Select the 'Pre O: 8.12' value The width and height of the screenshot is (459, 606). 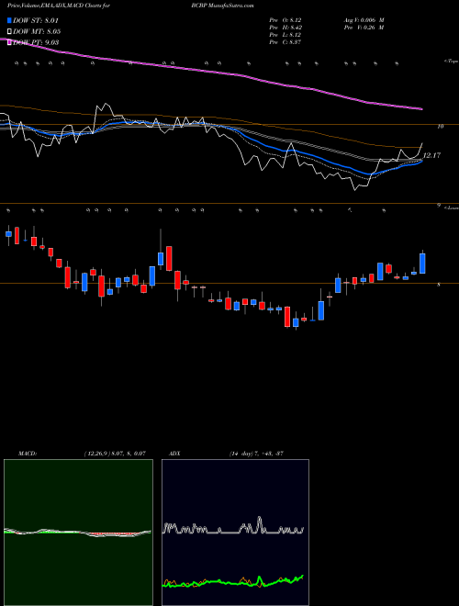pyautogui.click(x=285, y=20)
